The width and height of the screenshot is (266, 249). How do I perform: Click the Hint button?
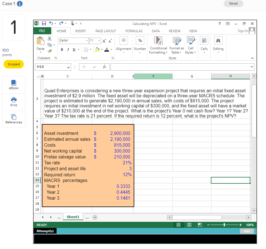247,231
